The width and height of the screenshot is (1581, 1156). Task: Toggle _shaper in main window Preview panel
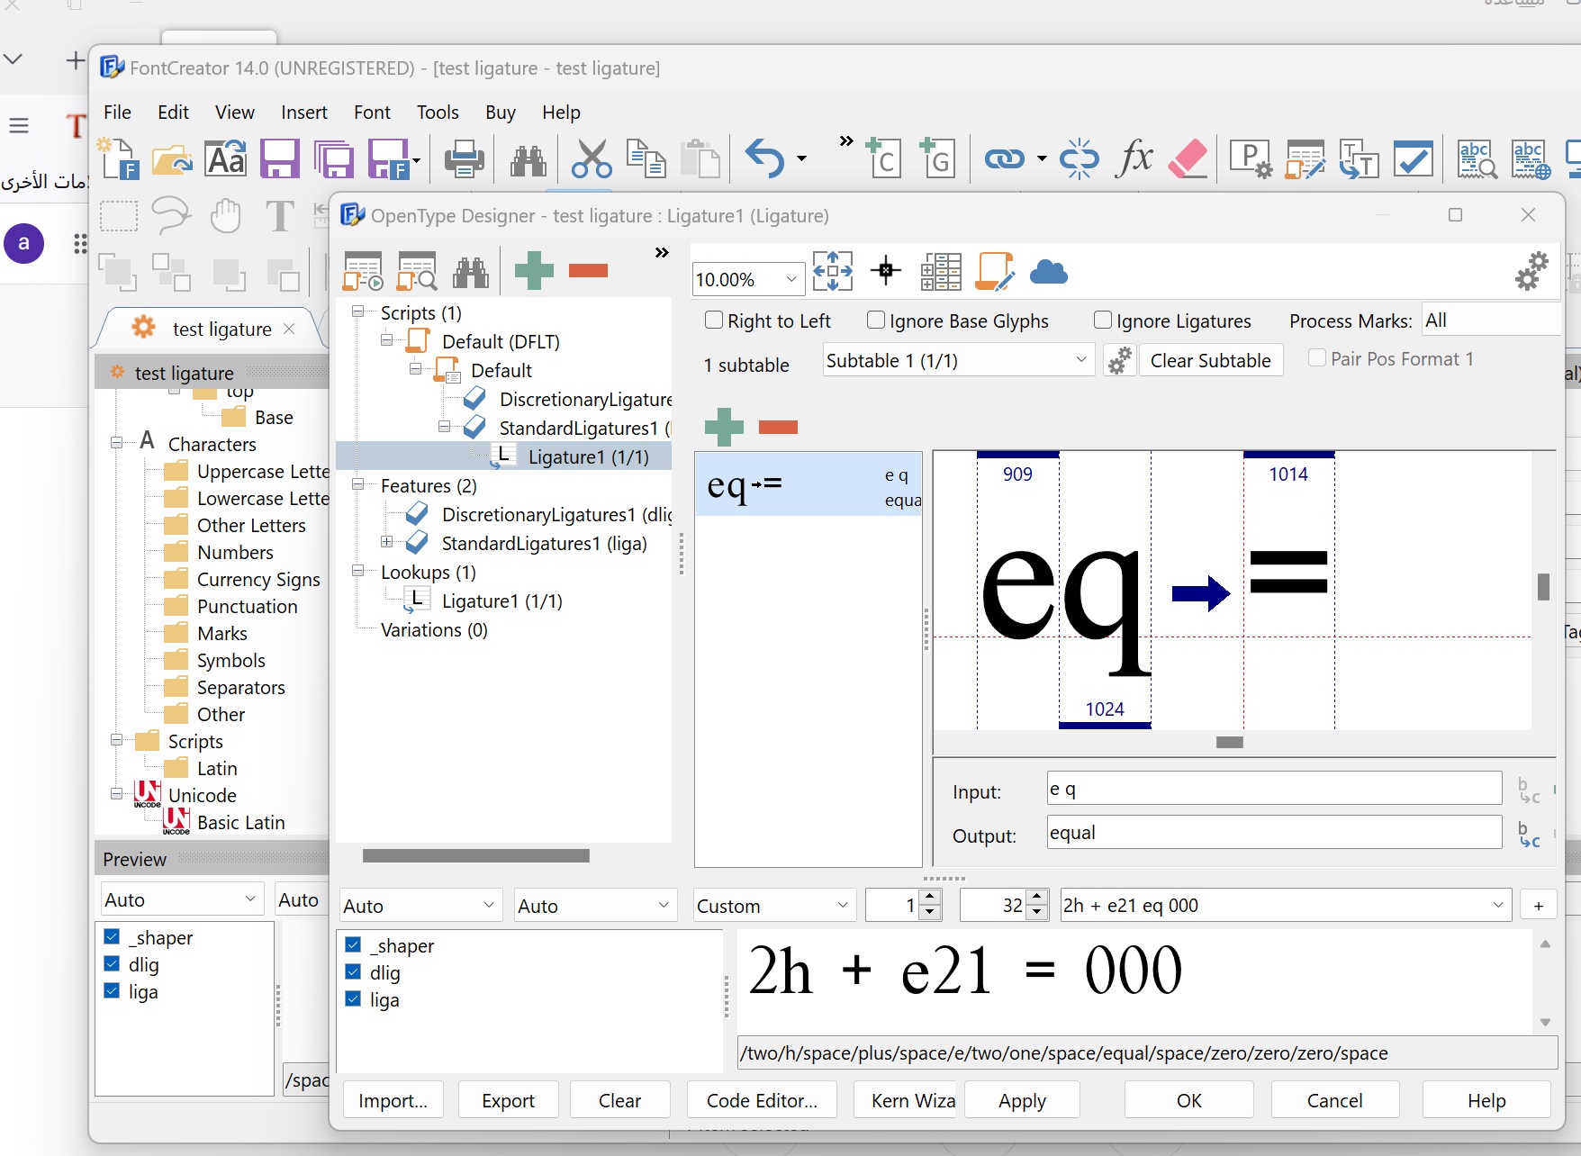112,937
